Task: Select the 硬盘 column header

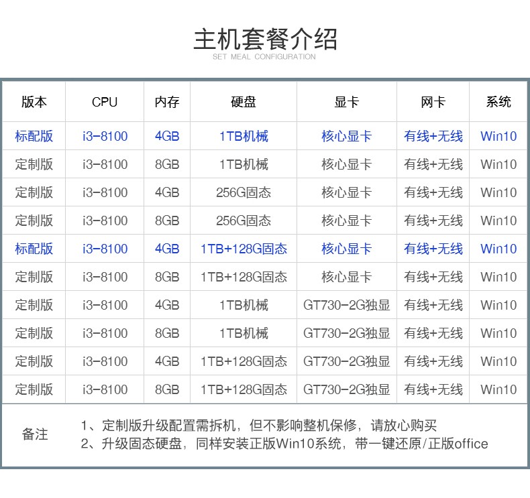Action: click(244, 102)
